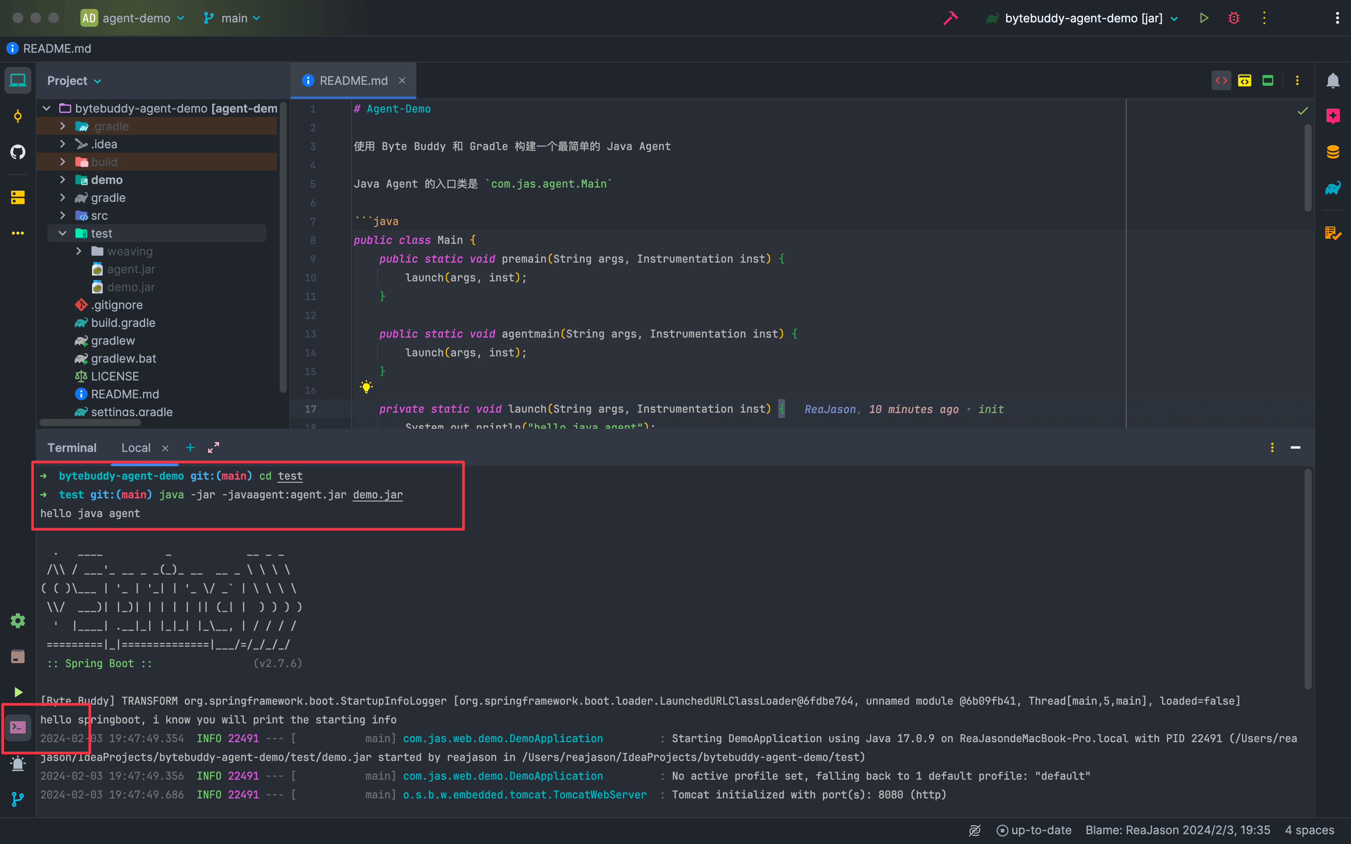The width and height of the screenshot is (1351, 844).
Task: Switch markdown to editor and preview view
Action: [x=1244, y=81]
